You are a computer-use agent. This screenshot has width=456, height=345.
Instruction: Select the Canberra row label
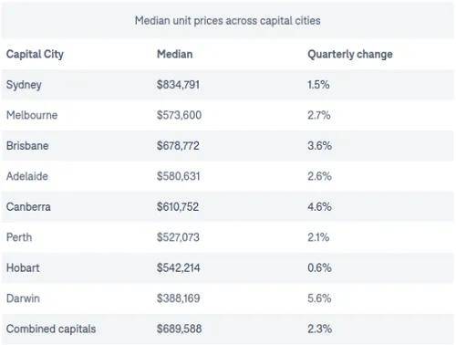tap(28, 207)
